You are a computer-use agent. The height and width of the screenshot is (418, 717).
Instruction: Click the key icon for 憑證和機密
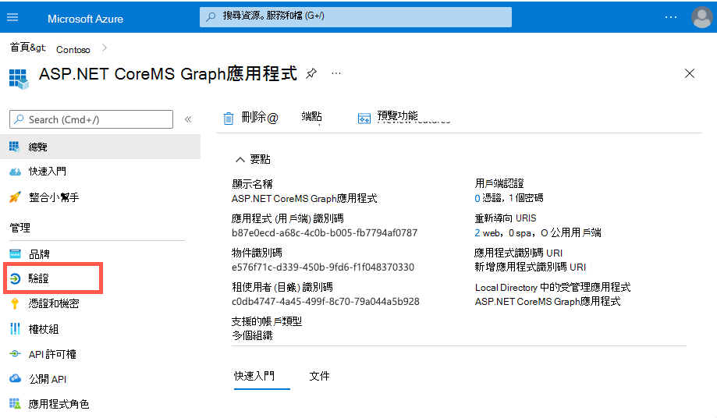[15, 304]
